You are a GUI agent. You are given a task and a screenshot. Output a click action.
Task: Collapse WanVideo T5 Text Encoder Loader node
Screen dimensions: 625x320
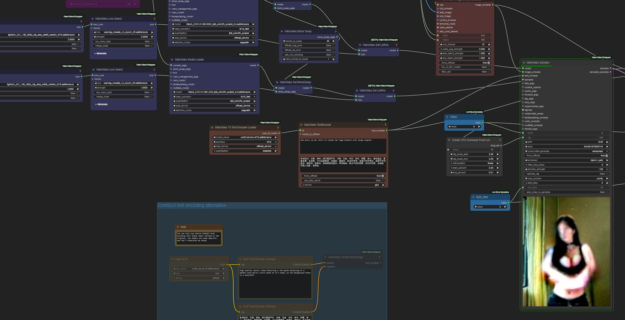point(212,127)
